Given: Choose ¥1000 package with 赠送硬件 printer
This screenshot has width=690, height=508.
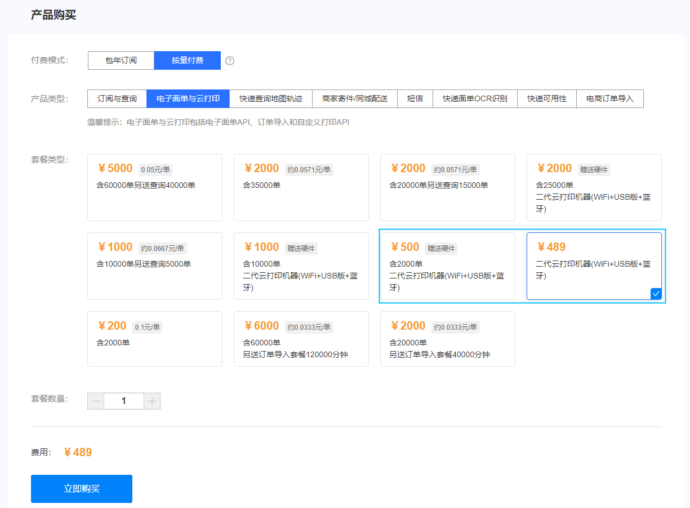Looking at the screenshot, I should click(301, 266).
